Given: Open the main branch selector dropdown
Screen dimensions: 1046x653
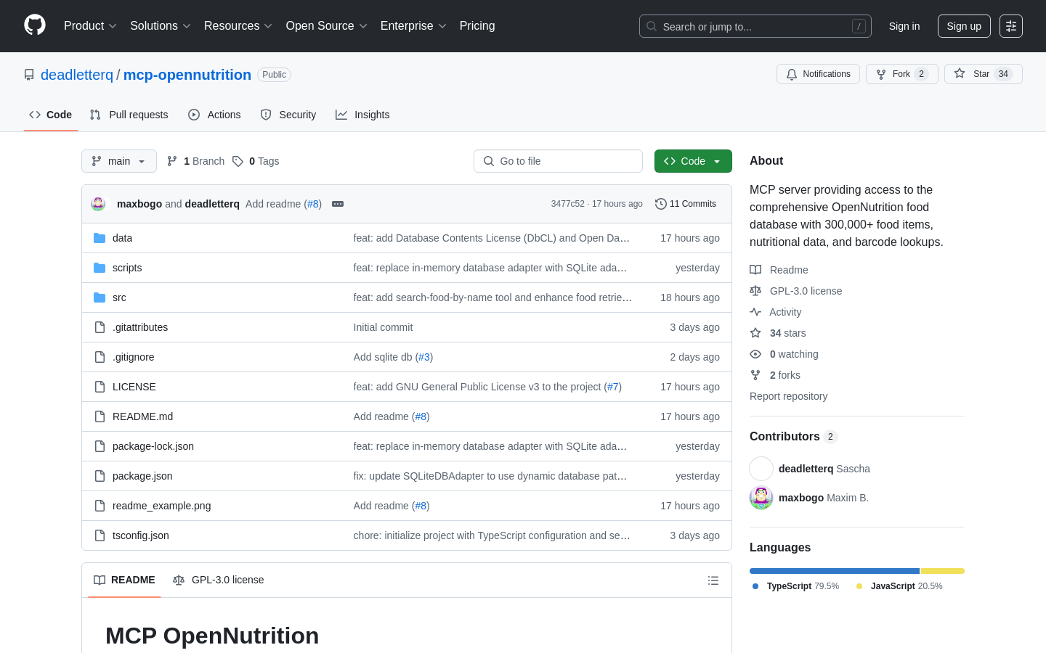Looking at the screenshot, I should (119, 161).
